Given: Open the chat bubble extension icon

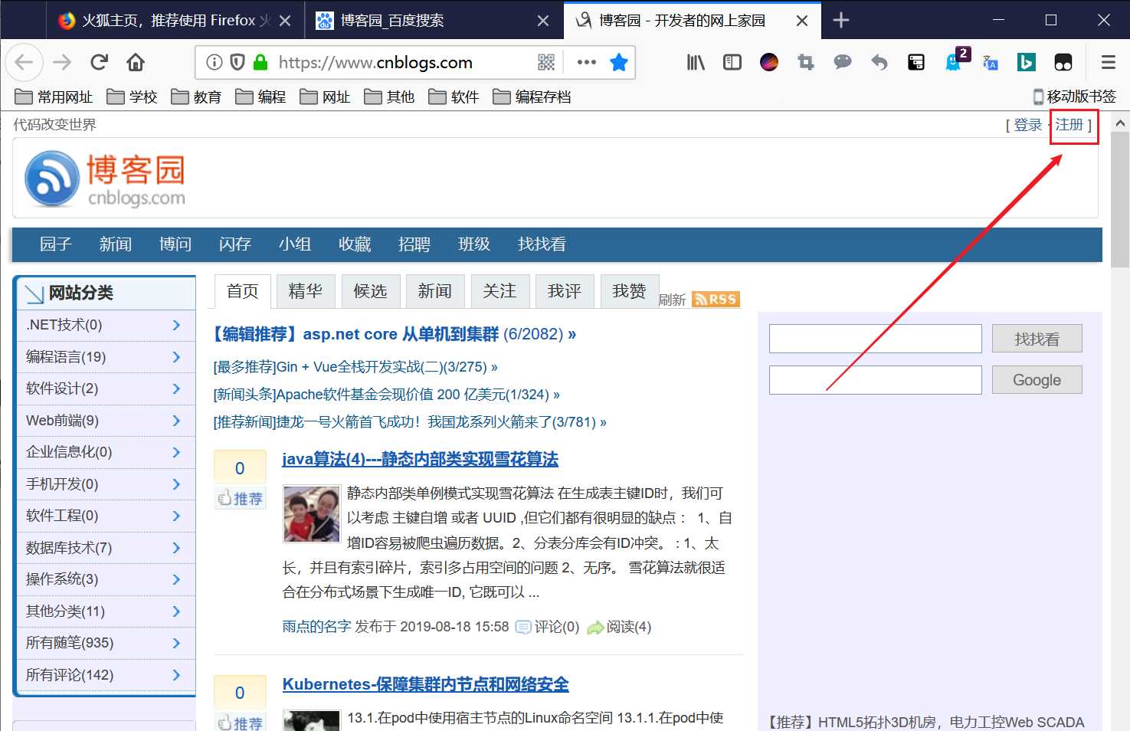Looking at the screenshot, I should 843,62.
